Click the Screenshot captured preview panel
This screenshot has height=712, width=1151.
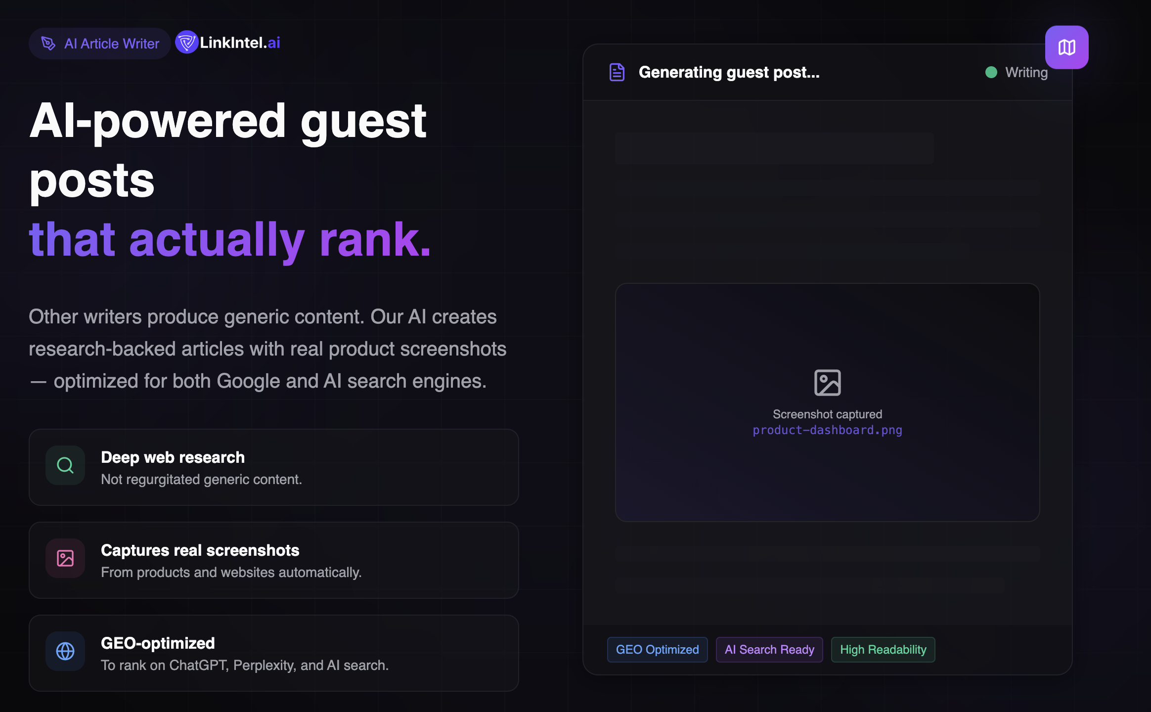827,402
